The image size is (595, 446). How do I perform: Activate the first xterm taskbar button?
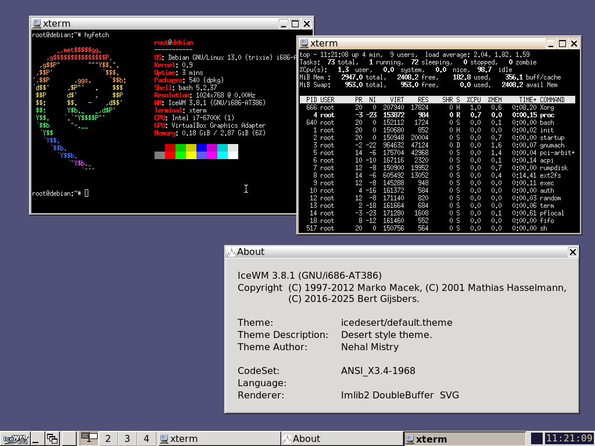tap(218, 439)
